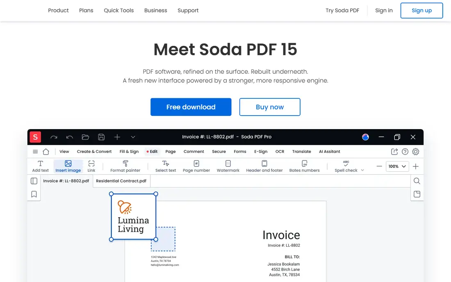The image size is (451, 282).
Task: Open the Create & Convert tab
Action: tap(94, 152)
